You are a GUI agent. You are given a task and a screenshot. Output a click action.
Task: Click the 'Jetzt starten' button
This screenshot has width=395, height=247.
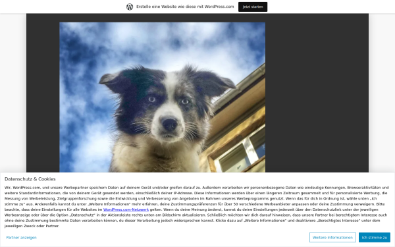(x=253, y=7)
